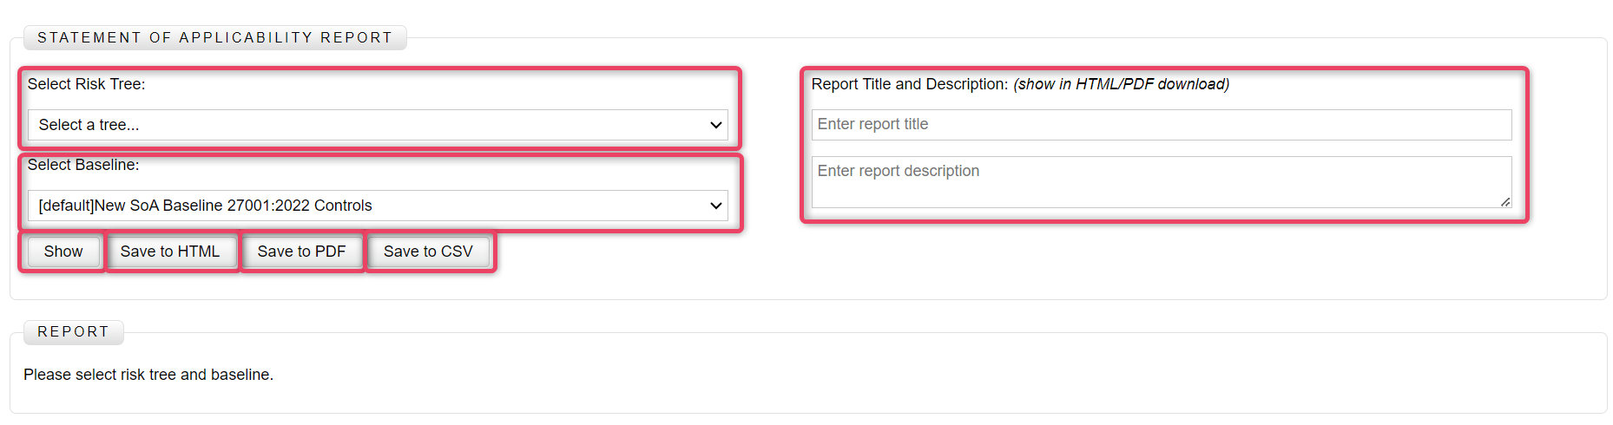1613x425 pixels.
Task: Click the Statement of Applicability Report heading
Action: pyautogui.click(x=214, y=38)
